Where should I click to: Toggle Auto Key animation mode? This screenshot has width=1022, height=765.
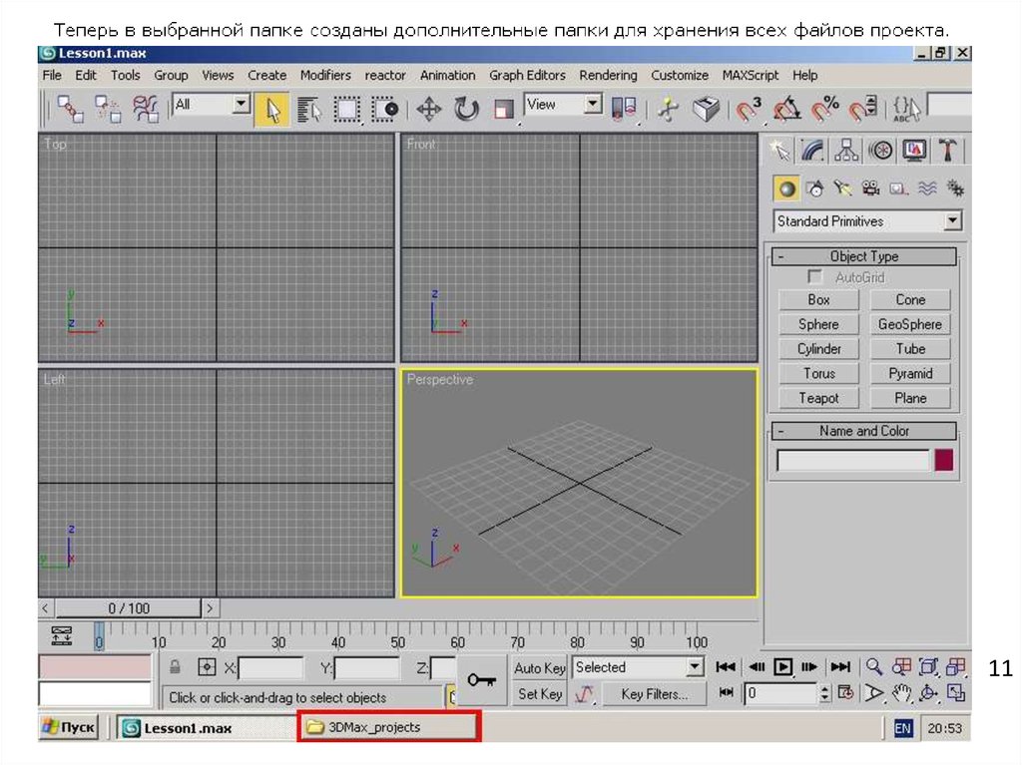click(x=539, y=668)
